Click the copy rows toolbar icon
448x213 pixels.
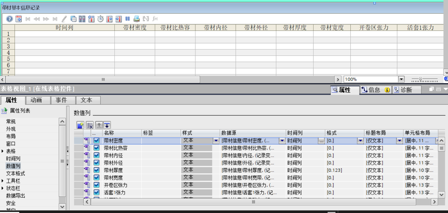pyautogui.click(x=73, y=19)
